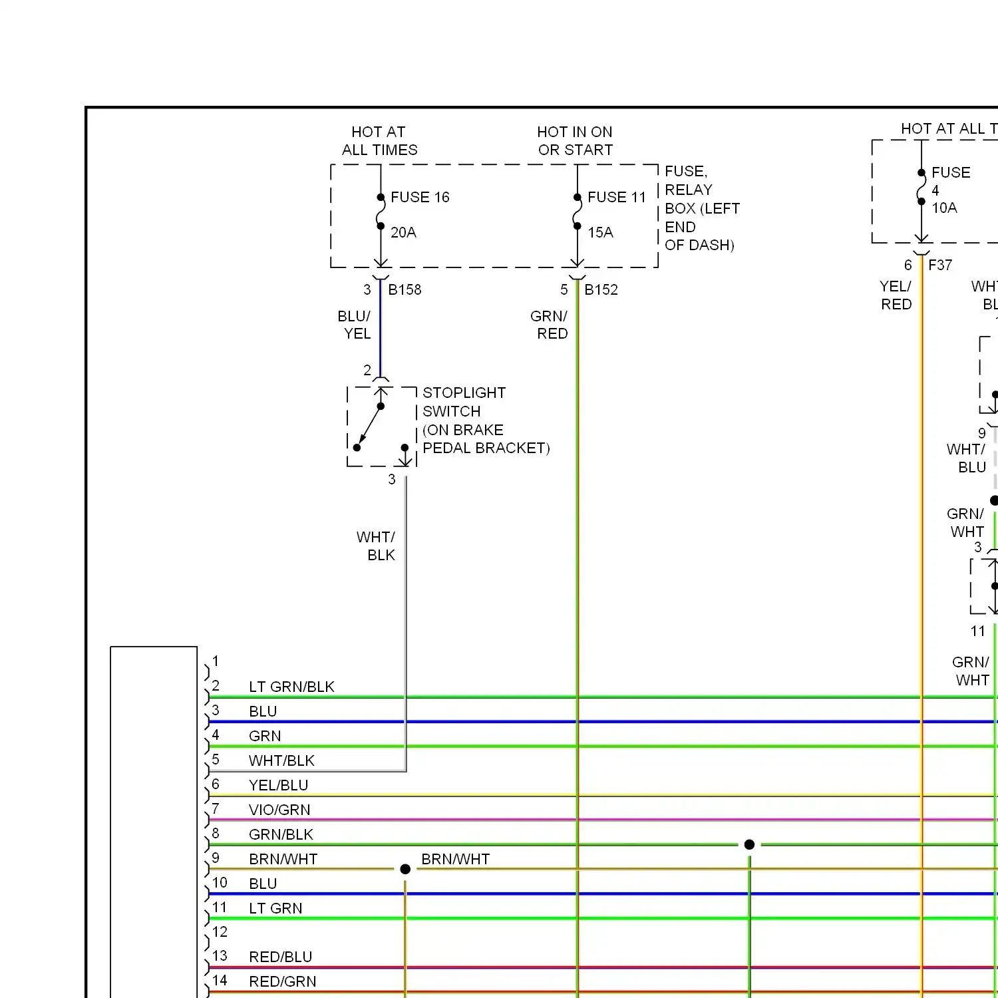Image resolution: width=998 pixels, height=998 pixels.
Task: Click GRN label at pin 4
Action: coord(265,737)
